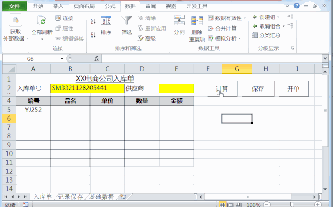The image size is (333, 207).
Task: Switch to the Formulas tab (公式)
Action: [110, 6]
